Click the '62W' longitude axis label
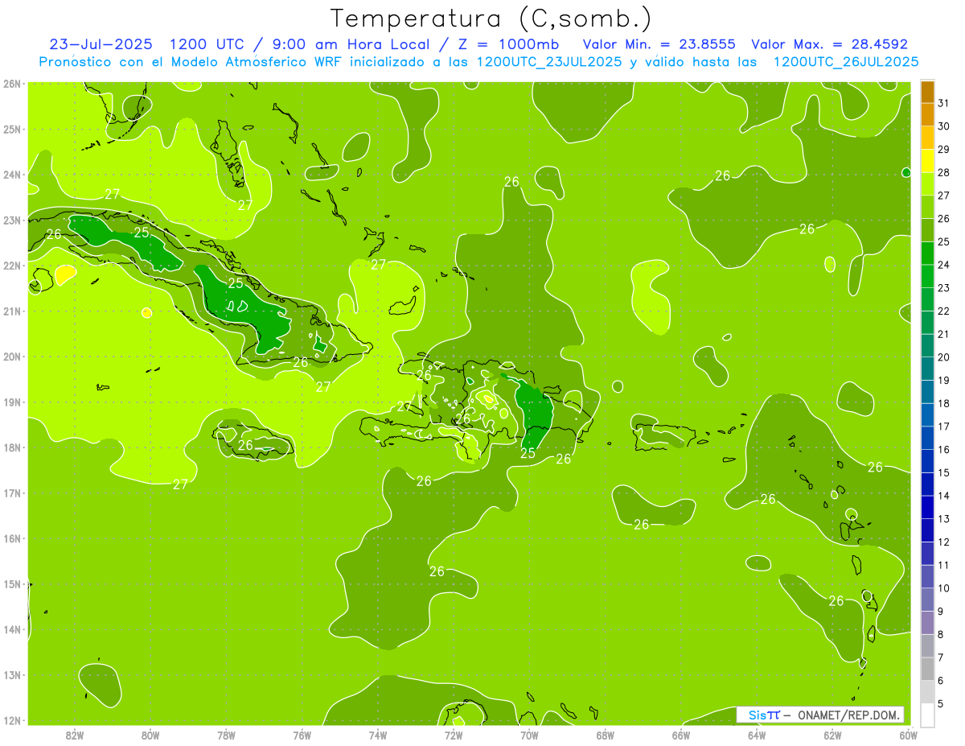965x746 pixels. [832, 735]
